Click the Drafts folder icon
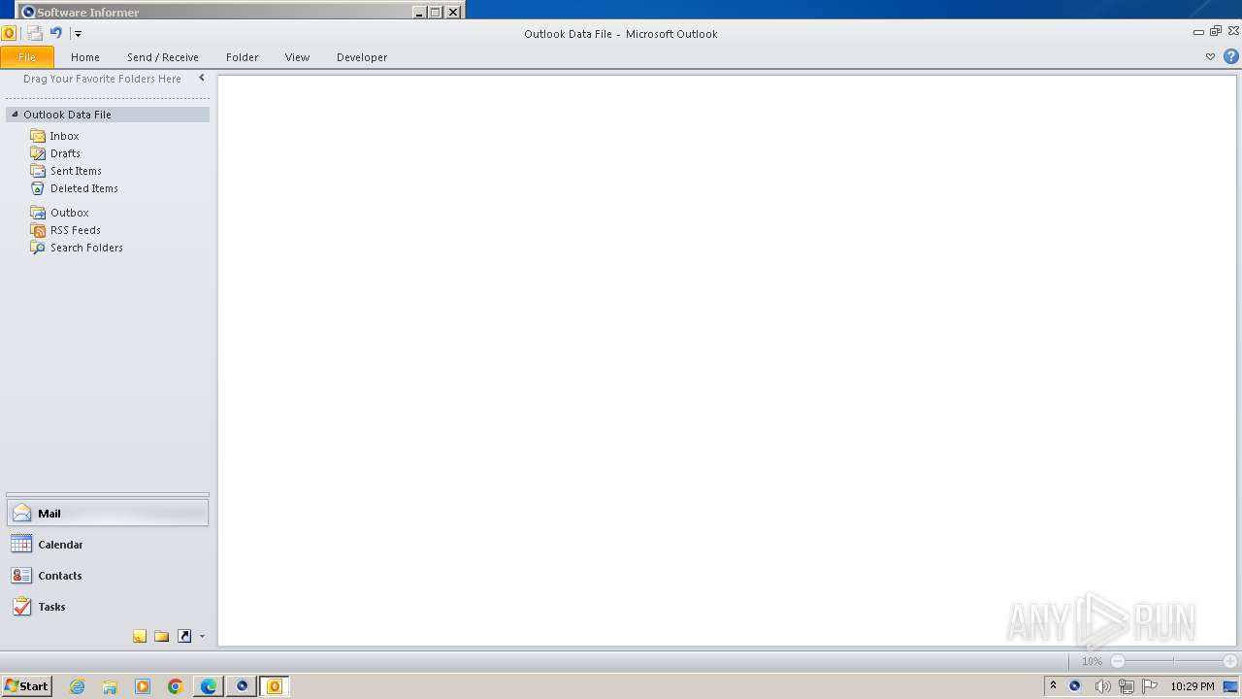The width and height of the screenshot is (1242, 699). pos(38,153)
